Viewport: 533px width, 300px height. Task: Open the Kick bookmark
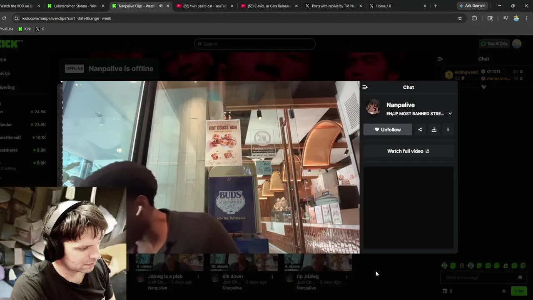25,29
